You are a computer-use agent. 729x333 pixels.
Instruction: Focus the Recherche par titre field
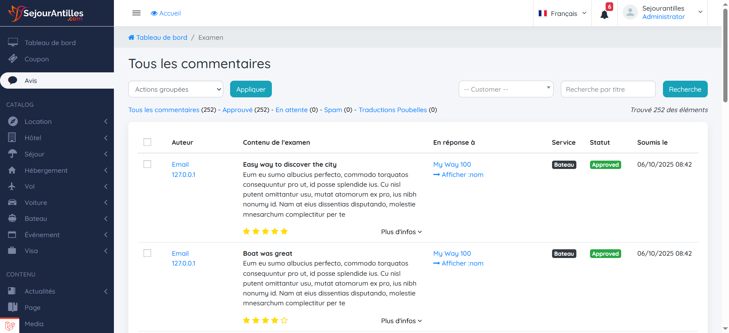pos(608,89)
